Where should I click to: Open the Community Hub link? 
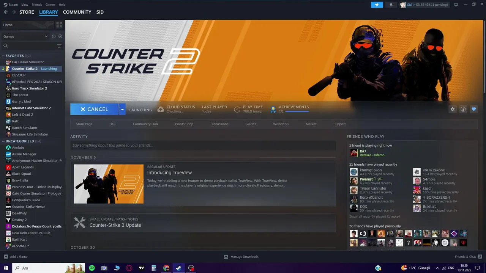coord(145,124)
